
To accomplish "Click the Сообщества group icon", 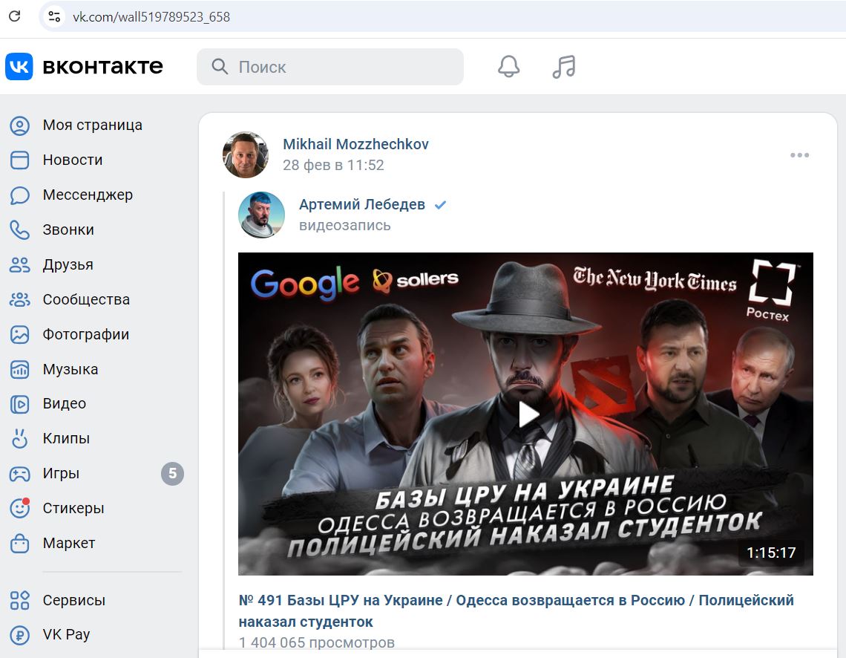I will 20,299.
